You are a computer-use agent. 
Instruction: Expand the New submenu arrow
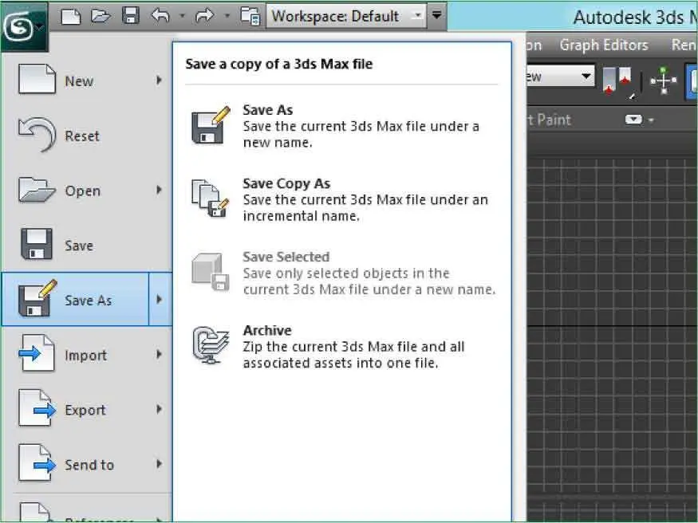(159, 81)
